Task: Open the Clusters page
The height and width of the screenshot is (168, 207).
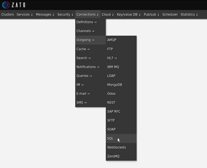Action: 8,15
